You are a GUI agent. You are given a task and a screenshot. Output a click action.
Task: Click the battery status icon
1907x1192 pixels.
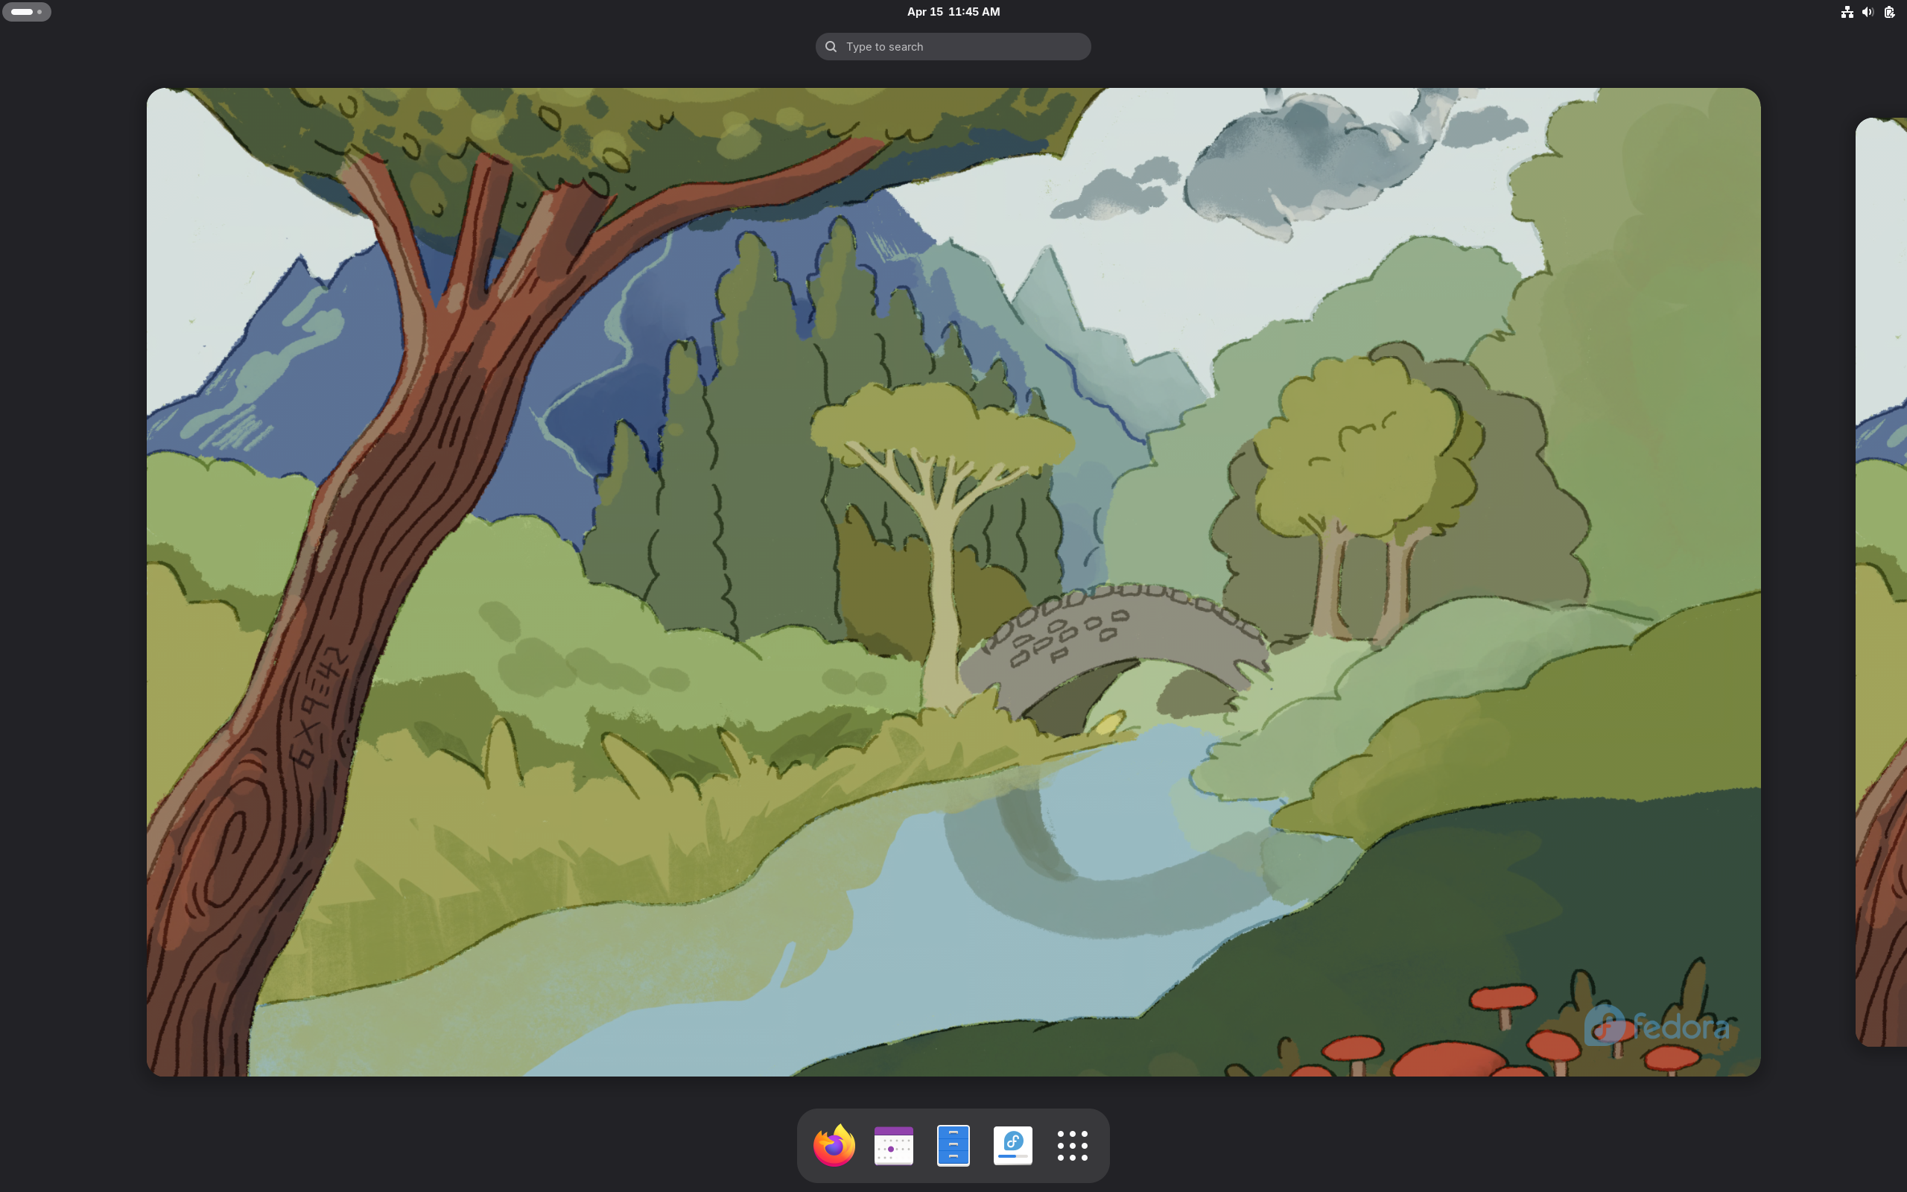tap(1889, 12)
